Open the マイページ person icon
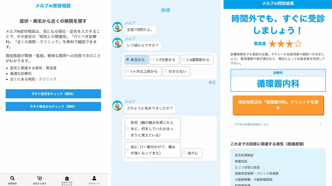 pyautogui.click(x=94, y=178)
